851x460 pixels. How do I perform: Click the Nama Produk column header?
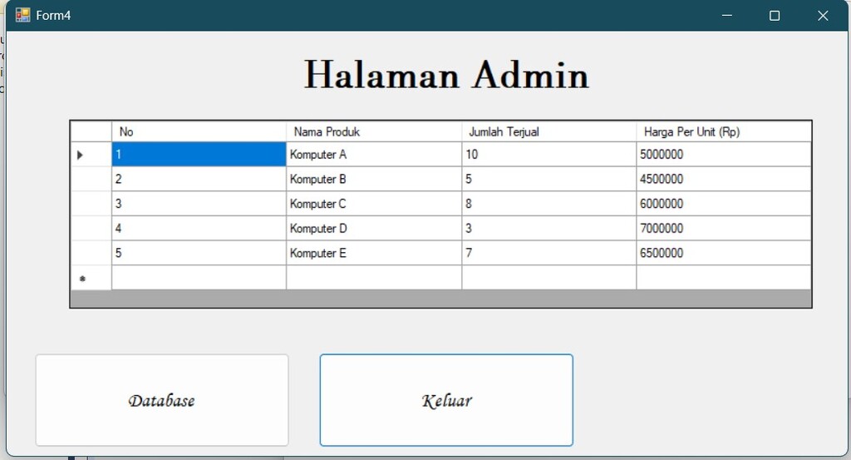pyautogui.click(x=373, y=131)
